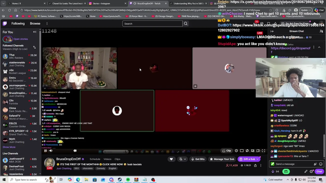Pause the stream video
Screen dimensions: 326x183
[45, 151]
